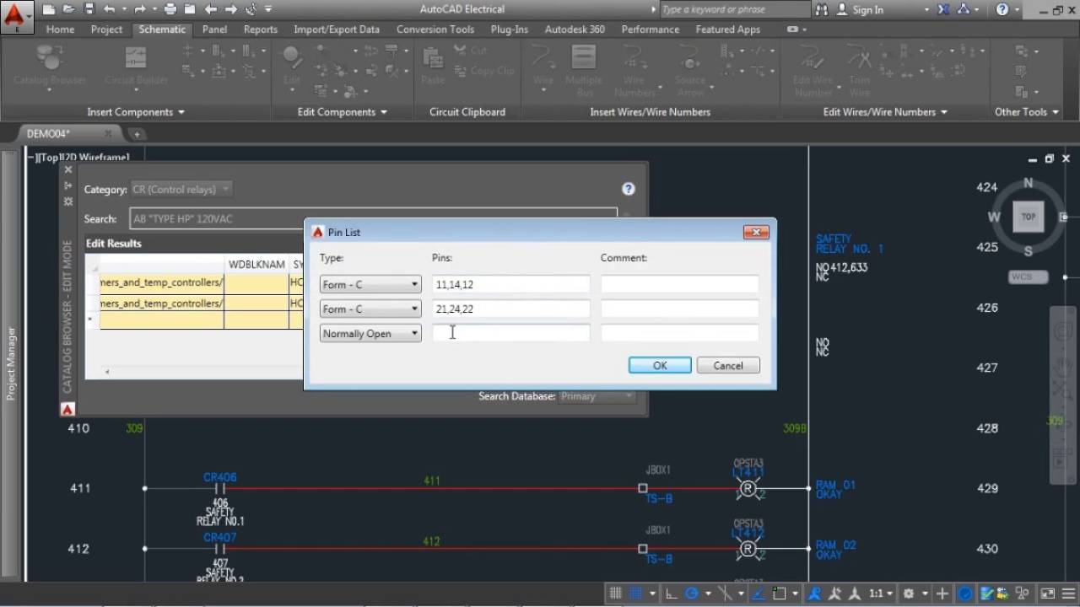Click the binoculars search icon
Viewport: 1080px width, 607px height.
coord(822,9)
